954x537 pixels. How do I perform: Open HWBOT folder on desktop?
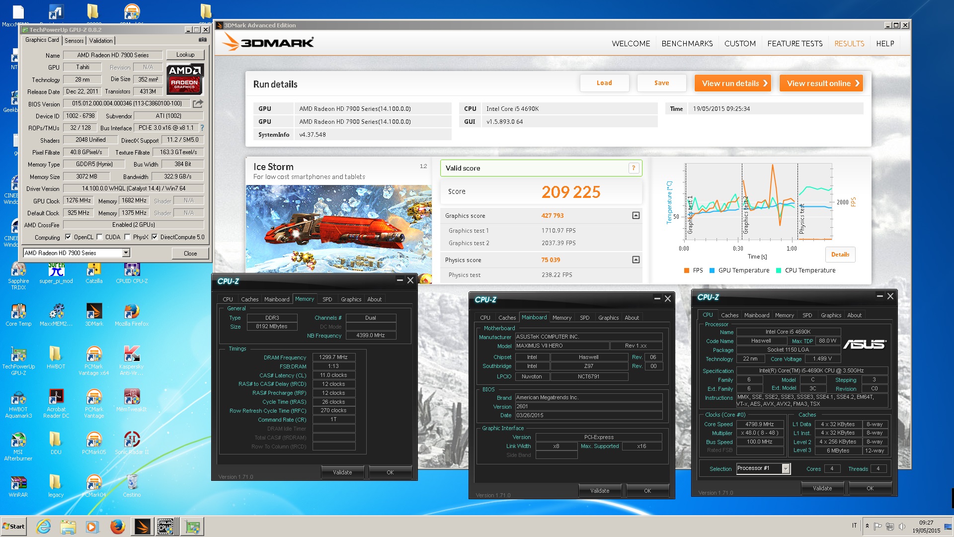click(56, 358)
